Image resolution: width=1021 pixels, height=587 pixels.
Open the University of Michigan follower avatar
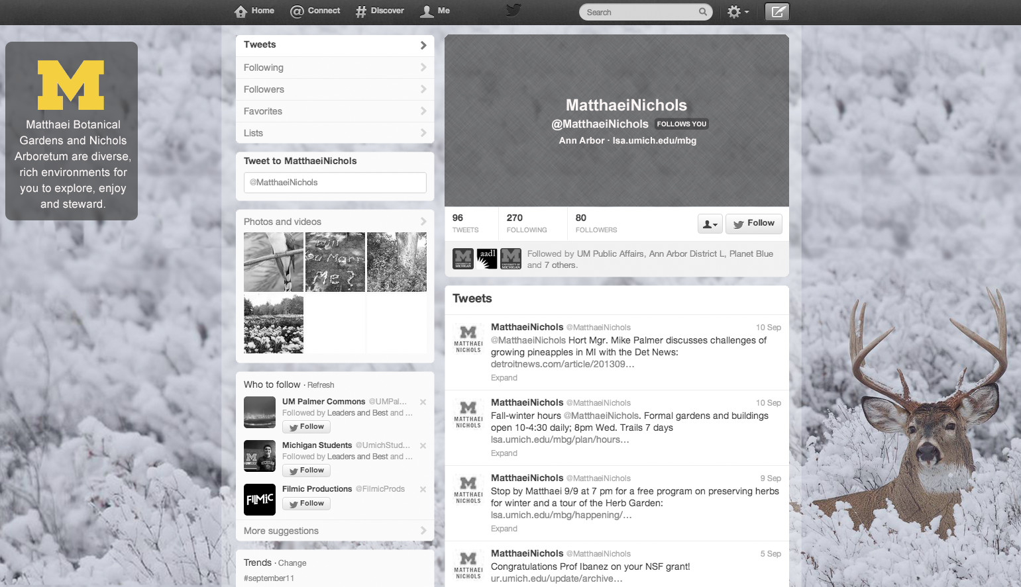(463, 259)
